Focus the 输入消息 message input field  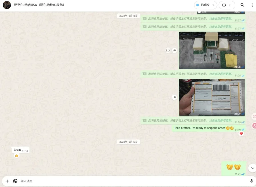pyautogui.click(x=134, y=181)
